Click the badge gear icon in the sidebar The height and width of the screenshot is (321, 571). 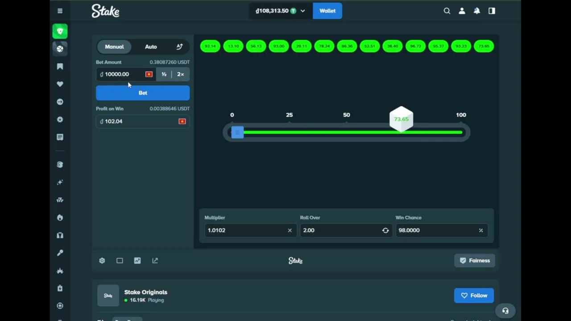[60, 119]
